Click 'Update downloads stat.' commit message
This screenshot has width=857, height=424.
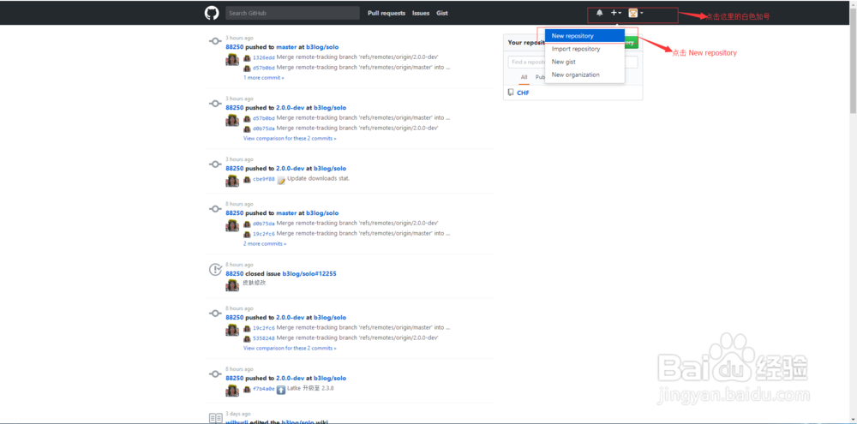point(318,179)
